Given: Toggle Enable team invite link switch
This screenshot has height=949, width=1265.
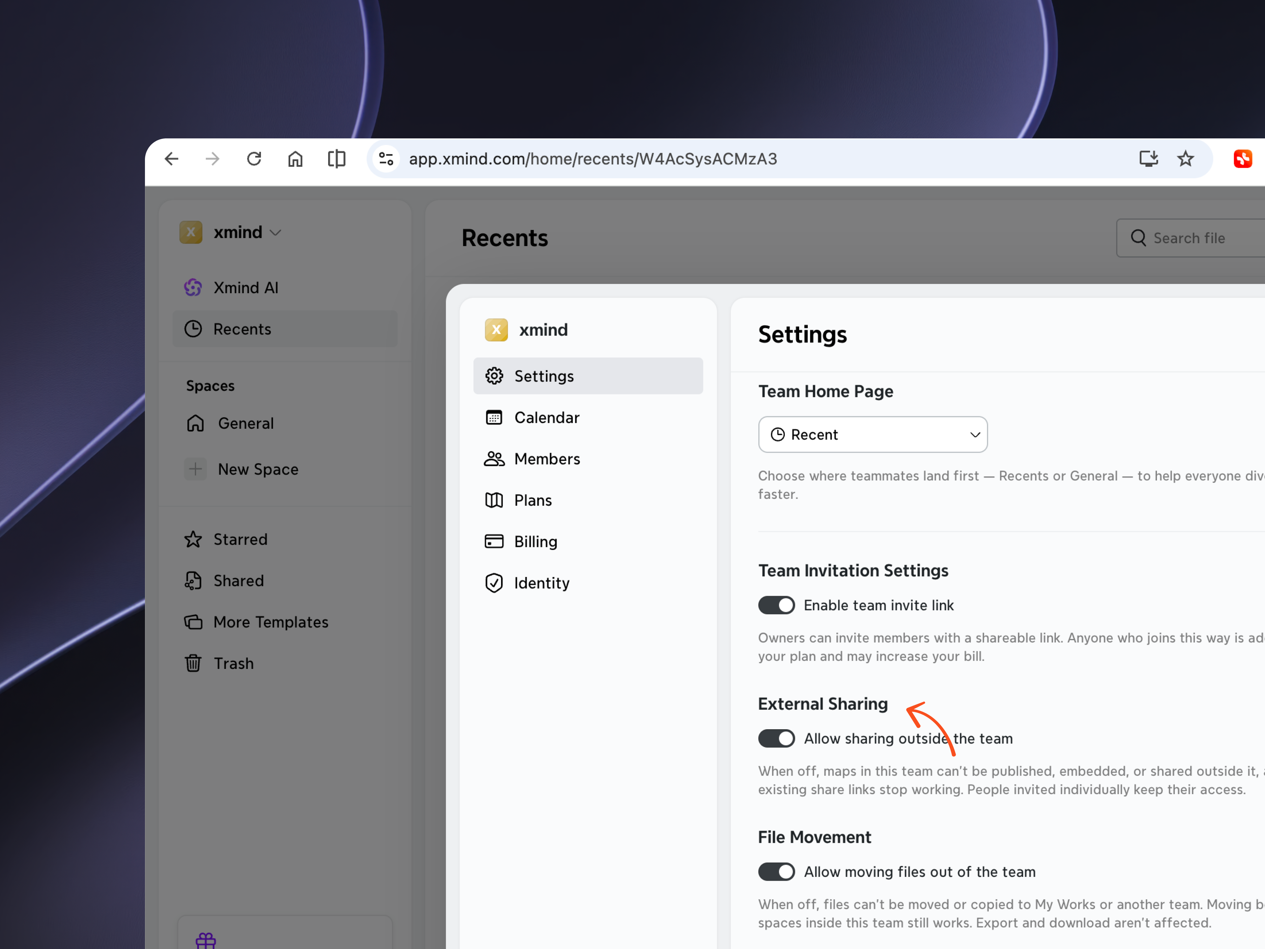Looking at the screenshot, I should (776, 605).
